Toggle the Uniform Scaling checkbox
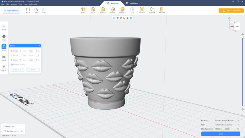The image size is (245, 138). [12, 65]
